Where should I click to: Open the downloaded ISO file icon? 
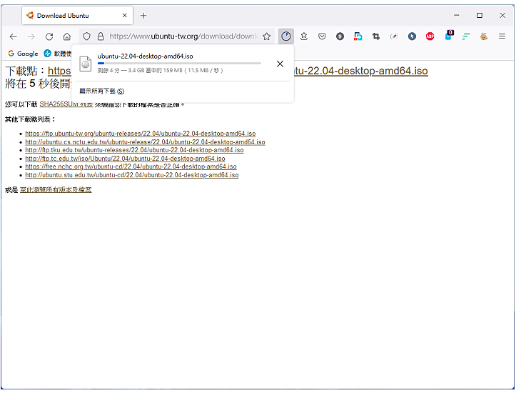(x=86, y=64)
